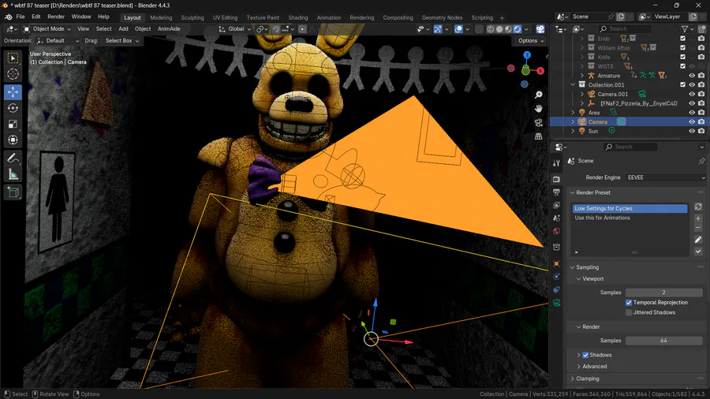Open the Output properties tab
This screenshot has height=399, width=710.
coord(556,192)
